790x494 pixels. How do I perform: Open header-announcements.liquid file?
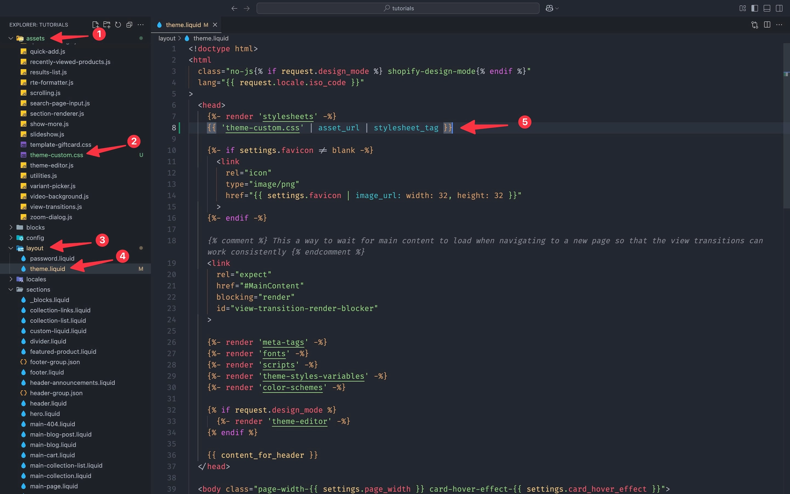pyautogui.click(x=72, y=383)
